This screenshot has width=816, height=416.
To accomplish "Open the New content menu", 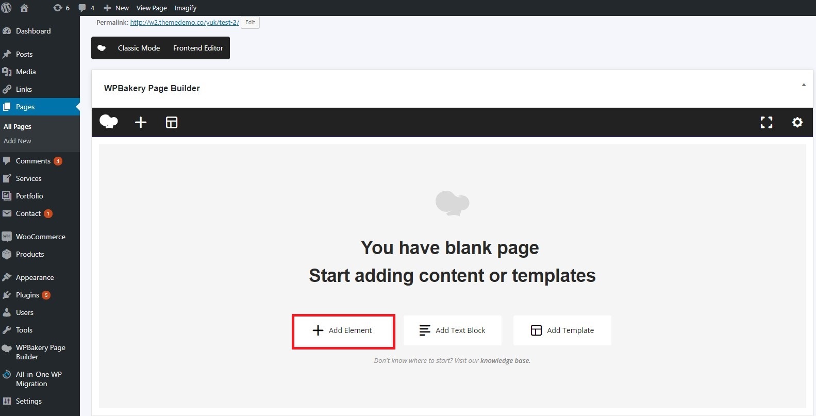I will click(x=116, y=8).
